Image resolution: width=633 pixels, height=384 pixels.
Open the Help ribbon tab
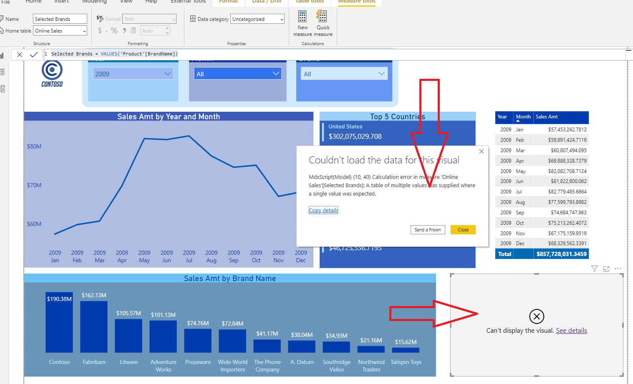click(151, 2)
